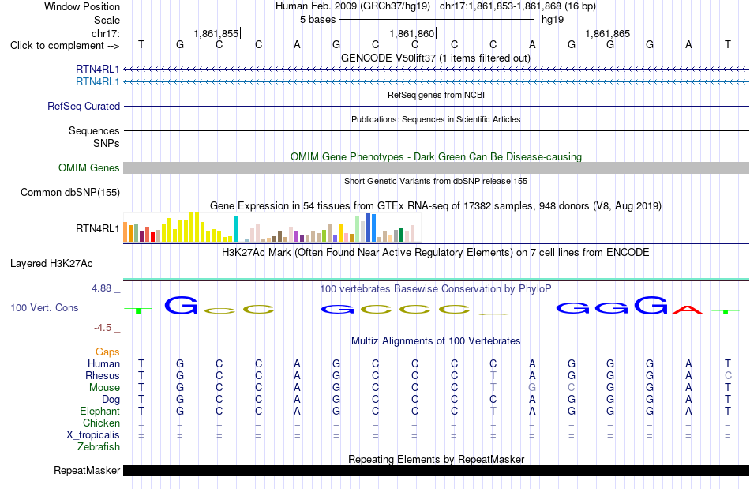The image size is (750, 489).
Task: Click the 4.88 PhyloP upper scale value
Action: click(x=101, y=288)
